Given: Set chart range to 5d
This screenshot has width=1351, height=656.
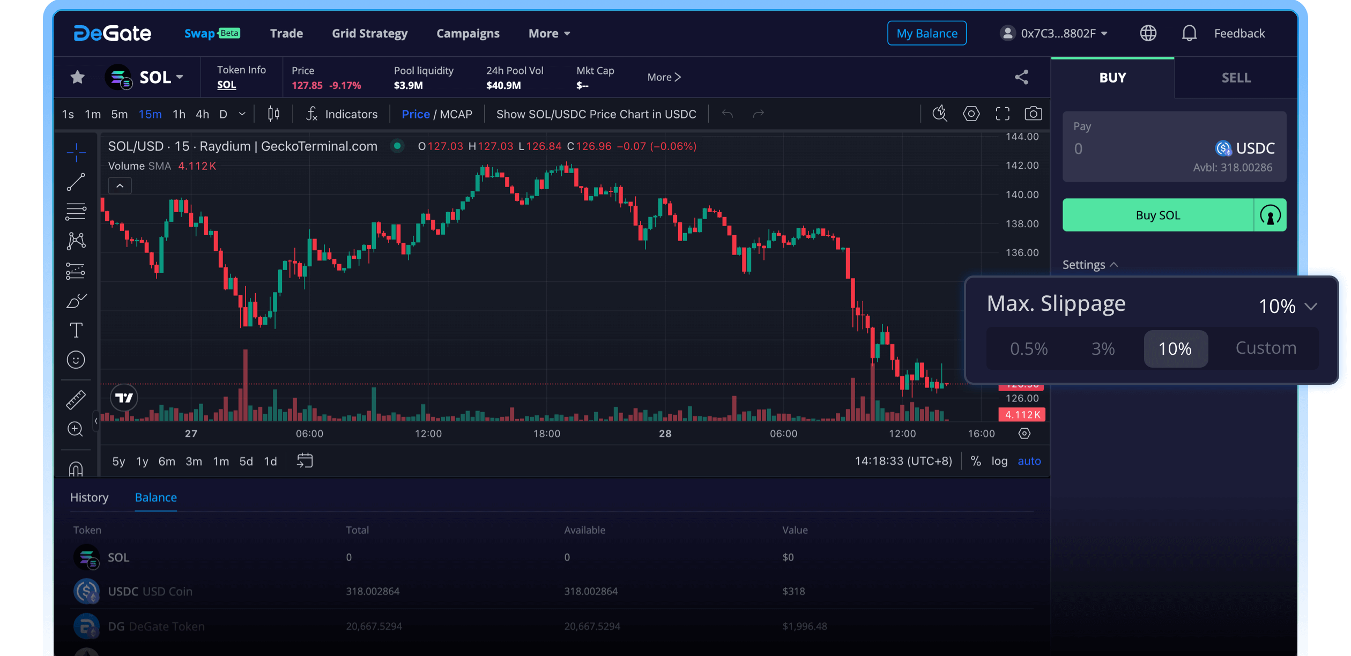Looking at the screenshot, I should point(246,461).
